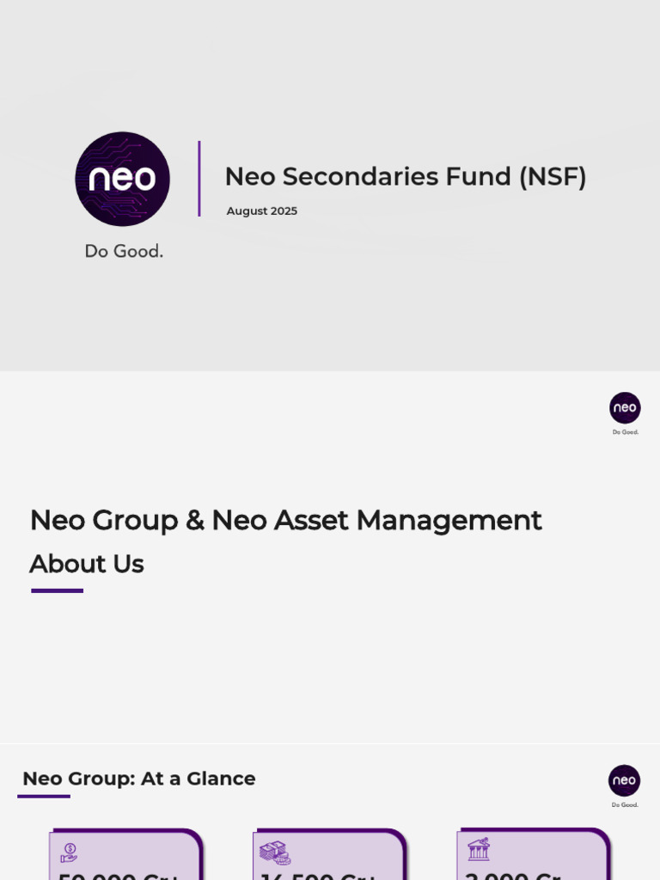The height and width of the screenshot is (880, 660).
Task: Click Do Good. text under About Us logo
Action: [625, 432]
